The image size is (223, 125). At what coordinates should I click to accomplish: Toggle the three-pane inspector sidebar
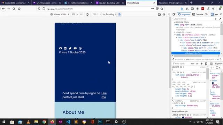point(211,64)
